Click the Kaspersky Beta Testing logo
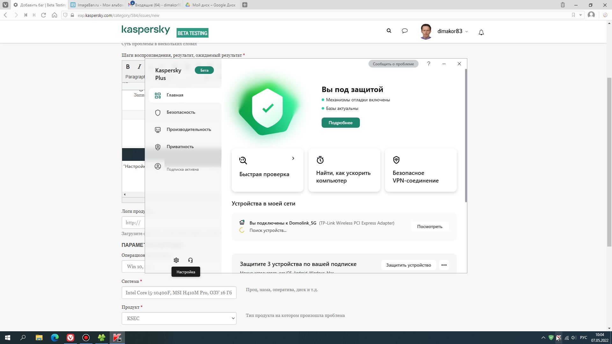The height and width of the screenshot is (344, 612). pyautogui.click(x=165, y=31)
